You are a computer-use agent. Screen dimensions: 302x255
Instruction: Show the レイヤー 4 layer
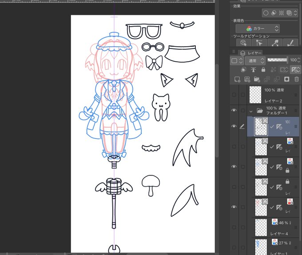click(234, 227)
